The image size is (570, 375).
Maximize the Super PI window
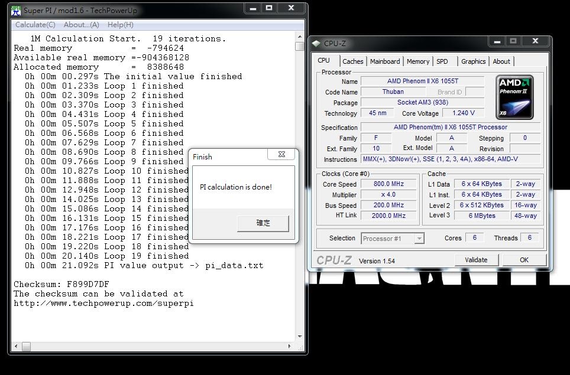click(269, 8)
